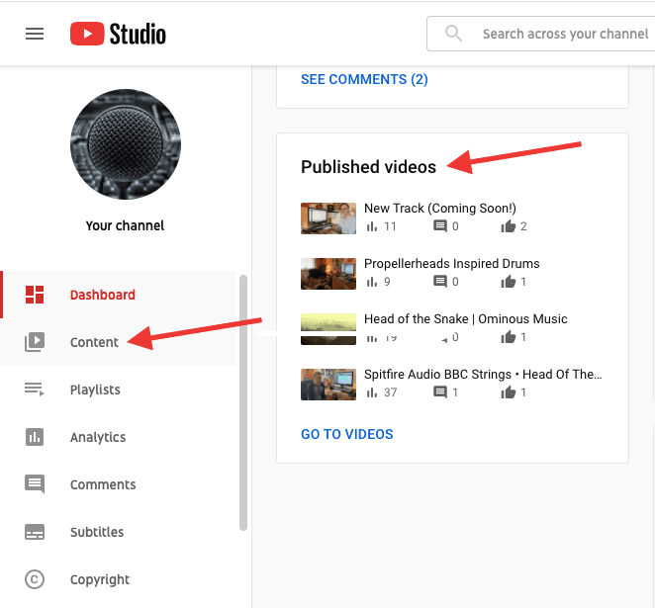This screenshot has width=655, height=608.
Task: Click likes thumb icon for Spitfire Audio video
Action: pyautogui.click(x=509, y=392)
